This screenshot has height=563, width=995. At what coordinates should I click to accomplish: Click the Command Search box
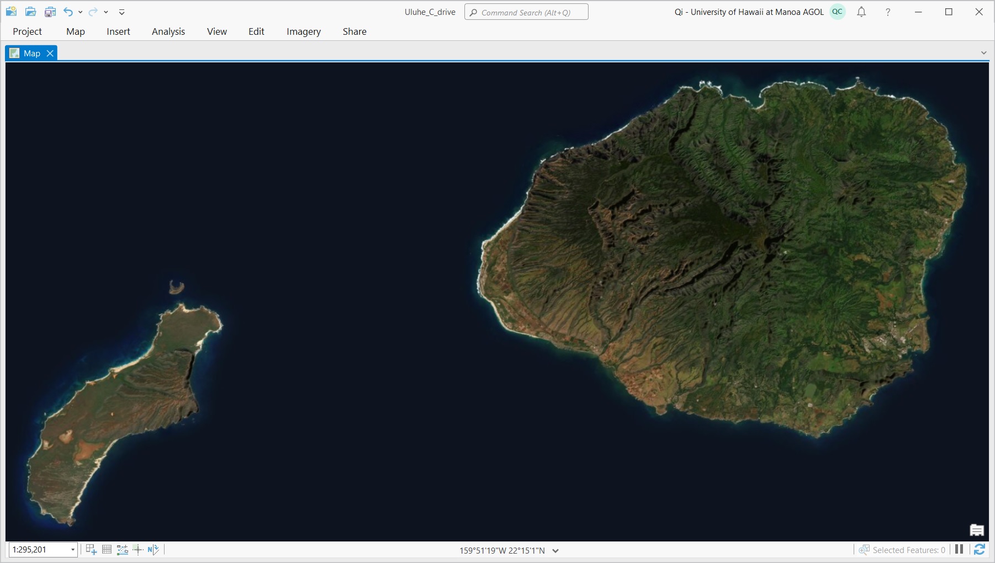[526, 12]
